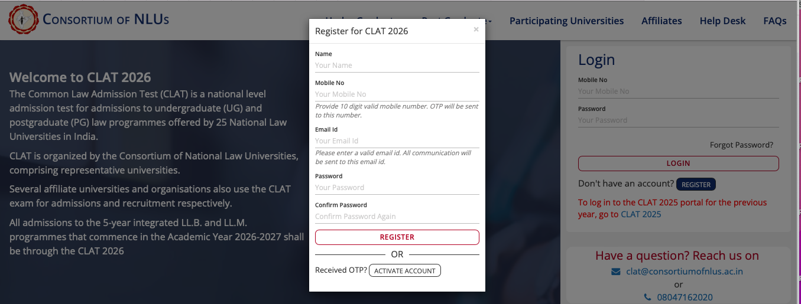Image resolution: width=801 pixels, height=304 pixels.
Task: Click the Consortium of NLUs logo emblem
Action: point(22,20)
